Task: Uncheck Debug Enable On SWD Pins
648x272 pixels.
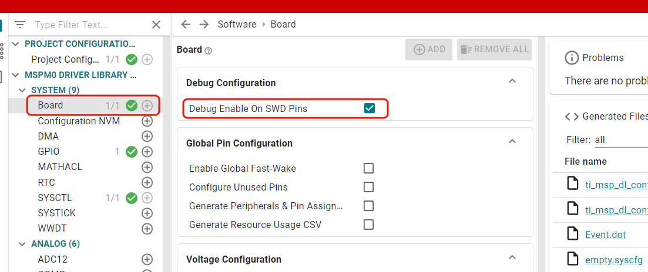Action: click(369, 108)
